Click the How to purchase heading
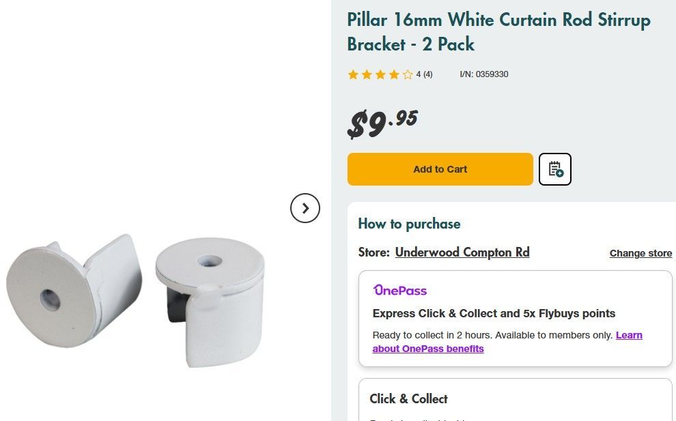 pos(409,224)
